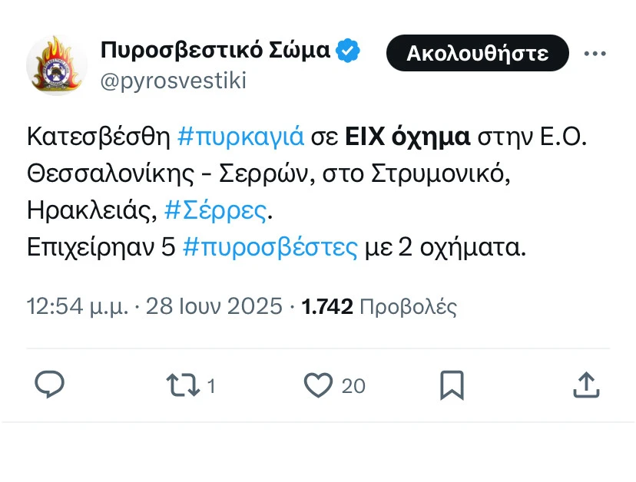Click the blue verified badge next to the name
The image size is (636, 482).
click(348, 49)
